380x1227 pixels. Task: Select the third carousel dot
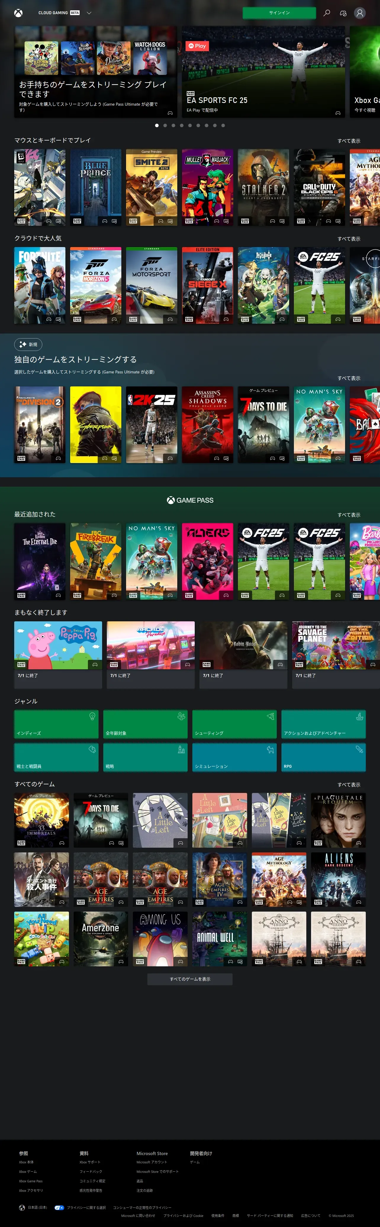(173, 125)
